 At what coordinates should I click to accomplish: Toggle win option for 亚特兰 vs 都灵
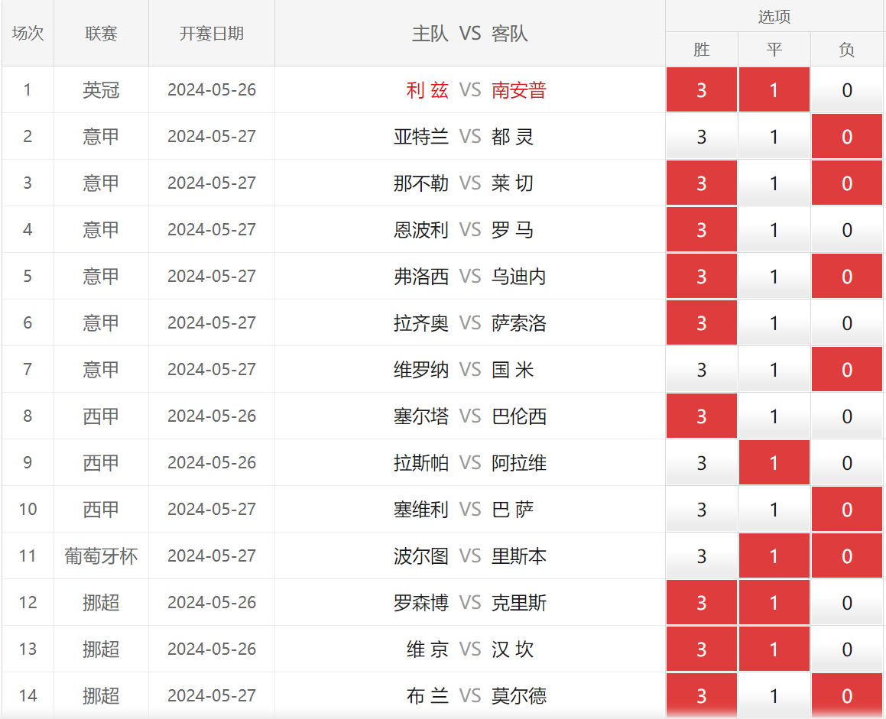(x=701, y=137)
